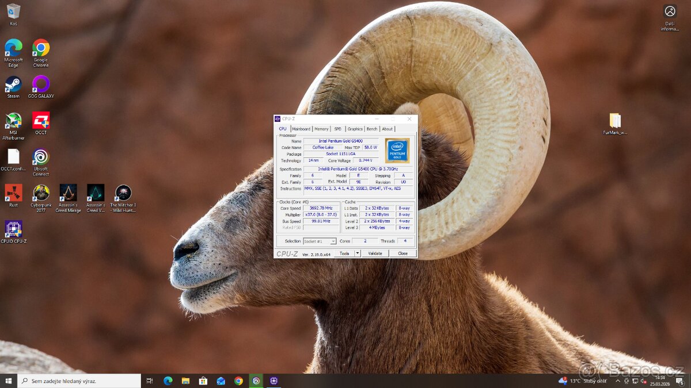Open the SPD tab in CPU-Z
The width and height of the screenshot is (691, 388).
[337, 129]
